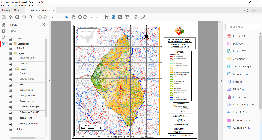Viewport: 262px width, 140px height.
Task: Select the Hand pan tool
Action: [73, 17]
